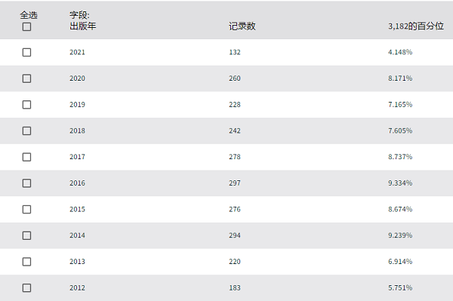
Task: Check the box next to 2016
Action: coord(27,183)
